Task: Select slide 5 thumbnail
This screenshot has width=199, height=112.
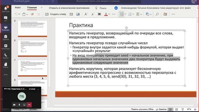Action: tap(33, 29)
